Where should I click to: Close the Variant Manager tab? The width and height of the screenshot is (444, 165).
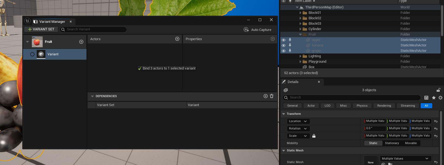[71, 22]
